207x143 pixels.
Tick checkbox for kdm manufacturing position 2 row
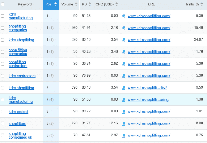(2, 99)
